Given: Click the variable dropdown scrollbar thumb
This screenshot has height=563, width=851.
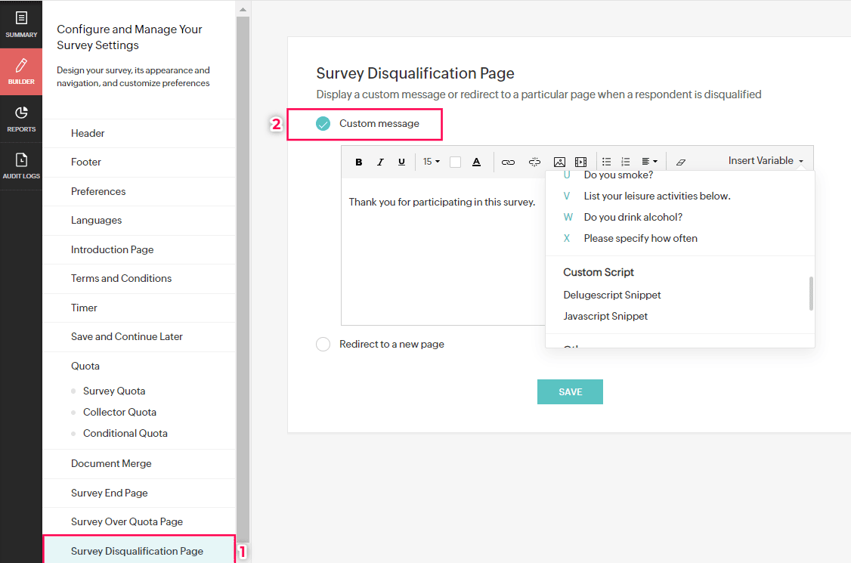Looking at the screenshot, I should [811, 293].
